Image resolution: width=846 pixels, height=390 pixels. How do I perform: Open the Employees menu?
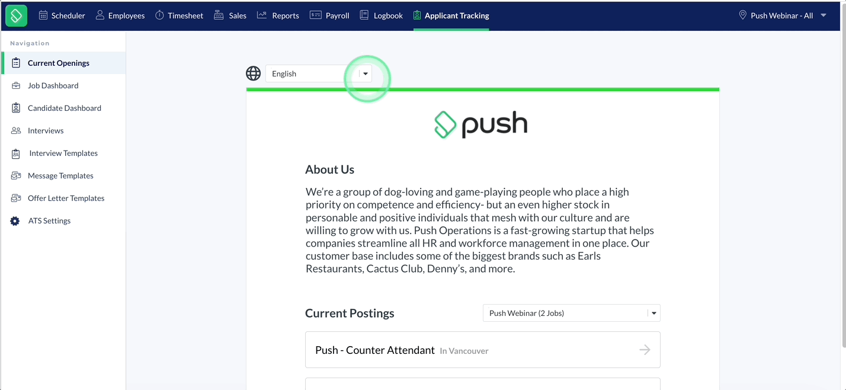coord(120,15)
